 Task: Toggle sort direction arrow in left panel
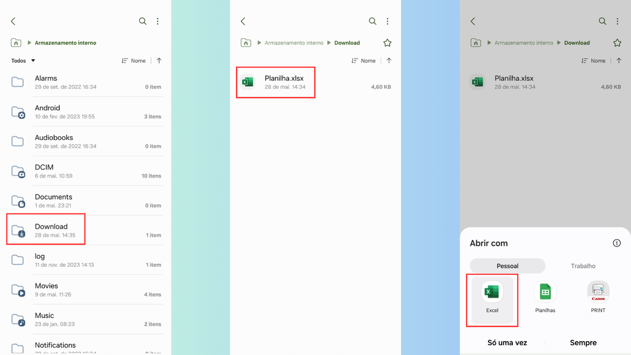point(160,61)
